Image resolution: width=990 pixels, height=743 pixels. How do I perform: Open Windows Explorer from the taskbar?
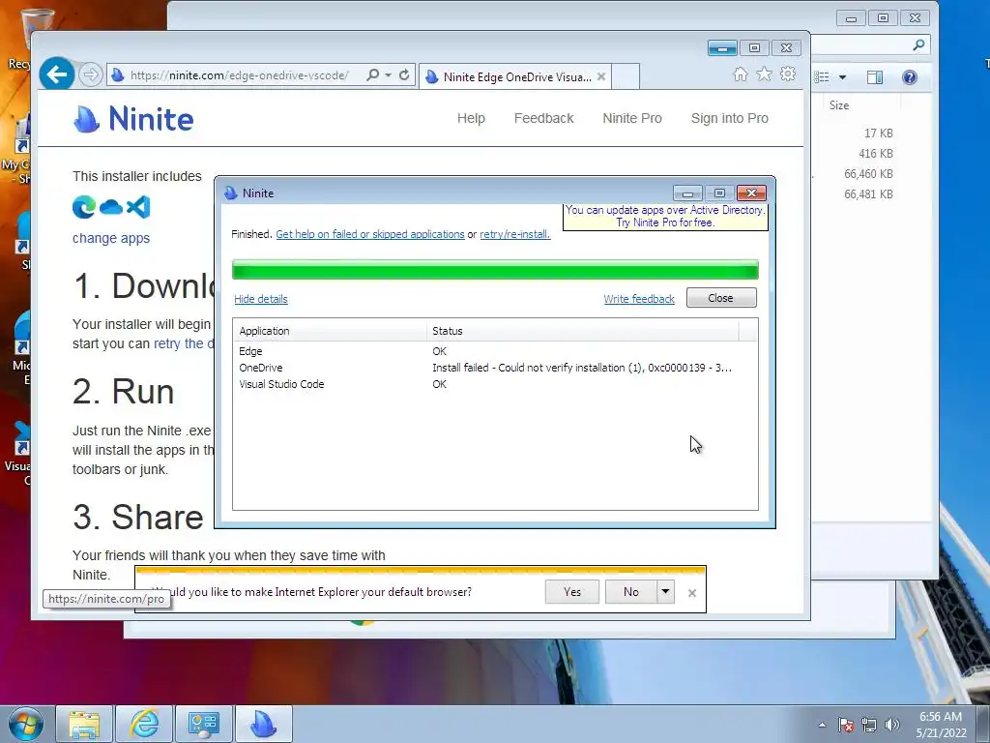(85, 724)
